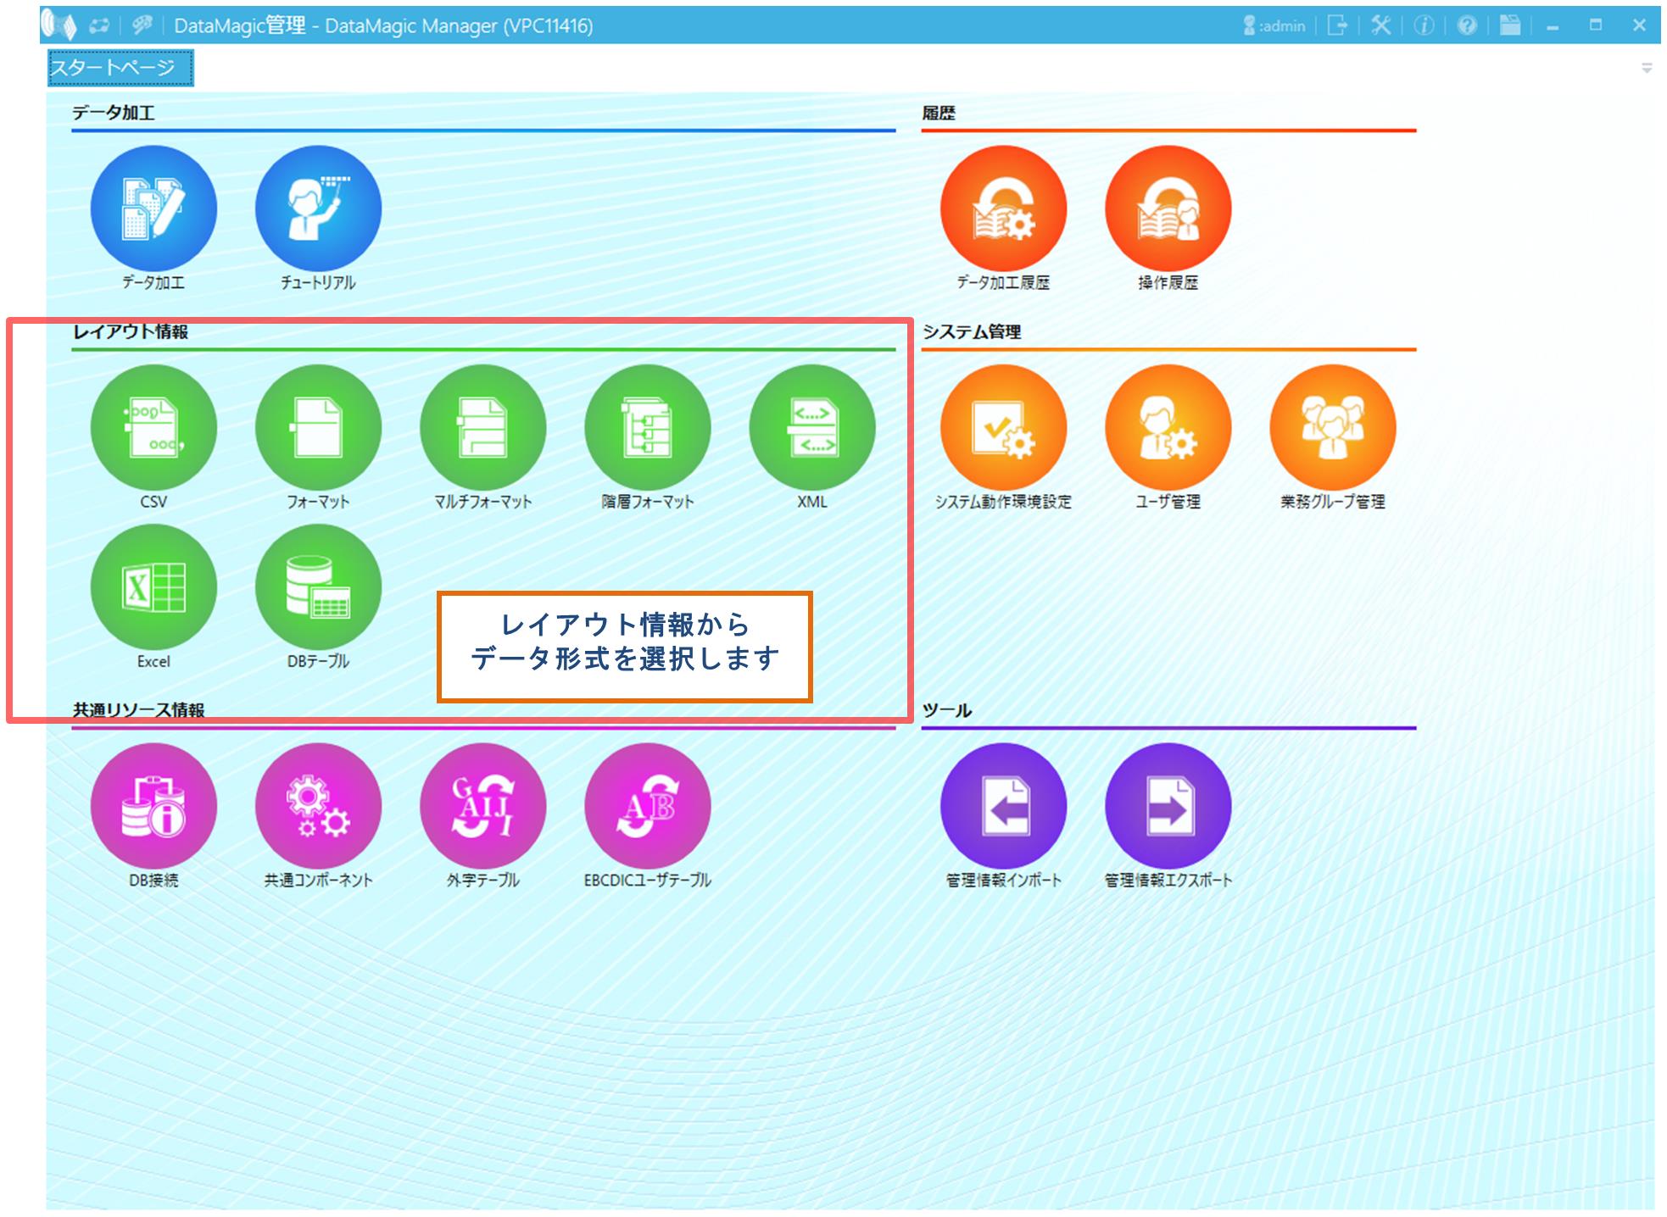
Task: Click 管理情報エクスポート export tool
Action: pyautogui.click(x=1168, y=806)
